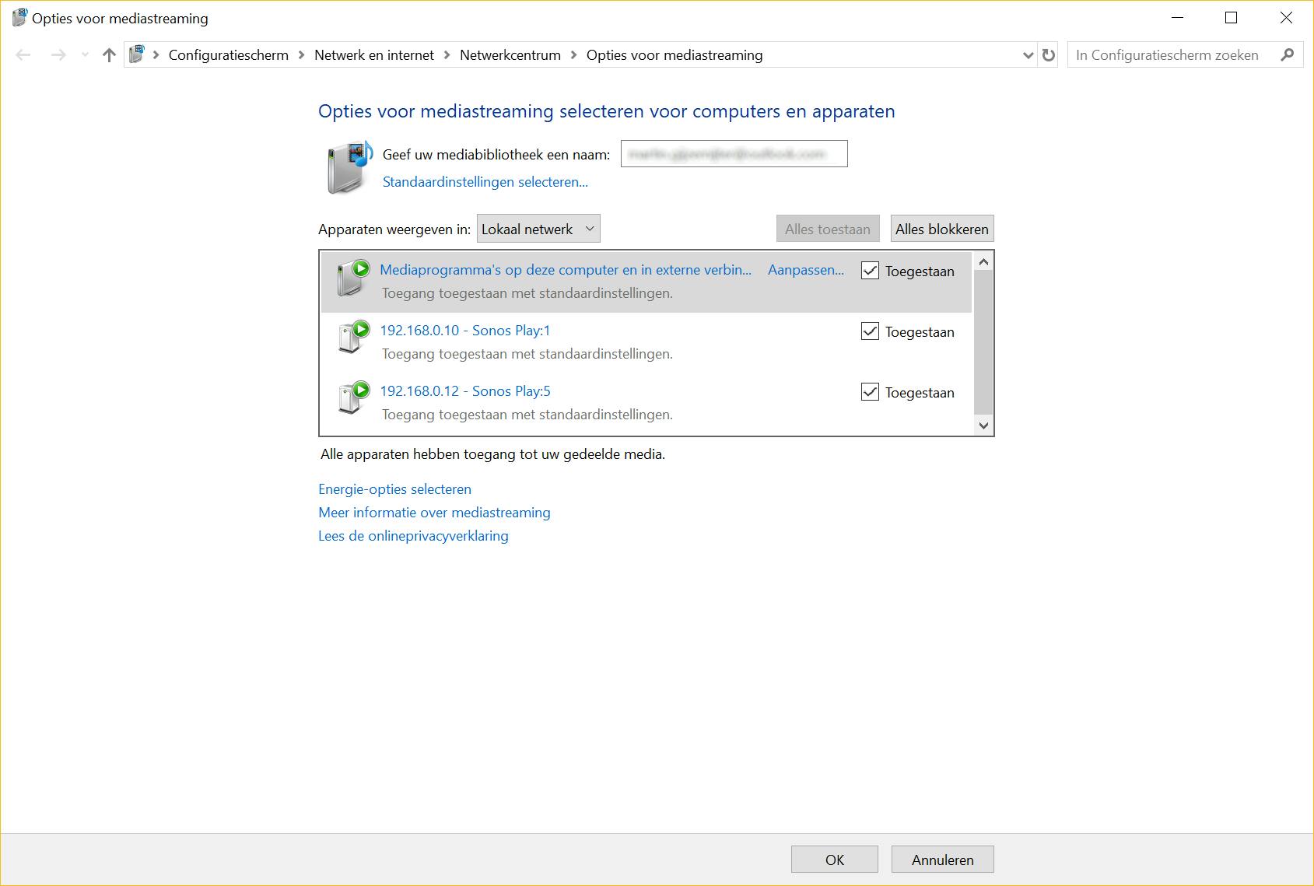Screen dimensions: 1314x886
Task: Click the device list scroll down arrow
Action: click(983, 425)
